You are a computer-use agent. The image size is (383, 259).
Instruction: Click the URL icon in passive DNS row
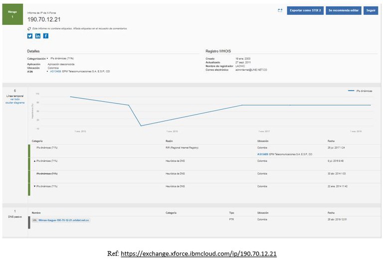[34, 220]
